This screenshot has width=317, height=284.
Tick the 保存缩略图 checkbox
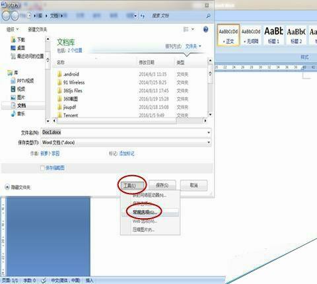[x=43, y=168]
